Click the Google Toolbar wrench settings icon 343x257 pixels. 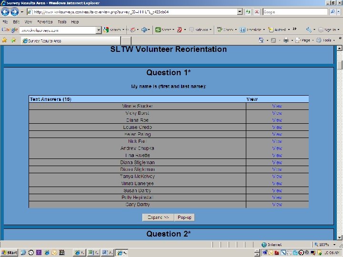pos(309,30)
